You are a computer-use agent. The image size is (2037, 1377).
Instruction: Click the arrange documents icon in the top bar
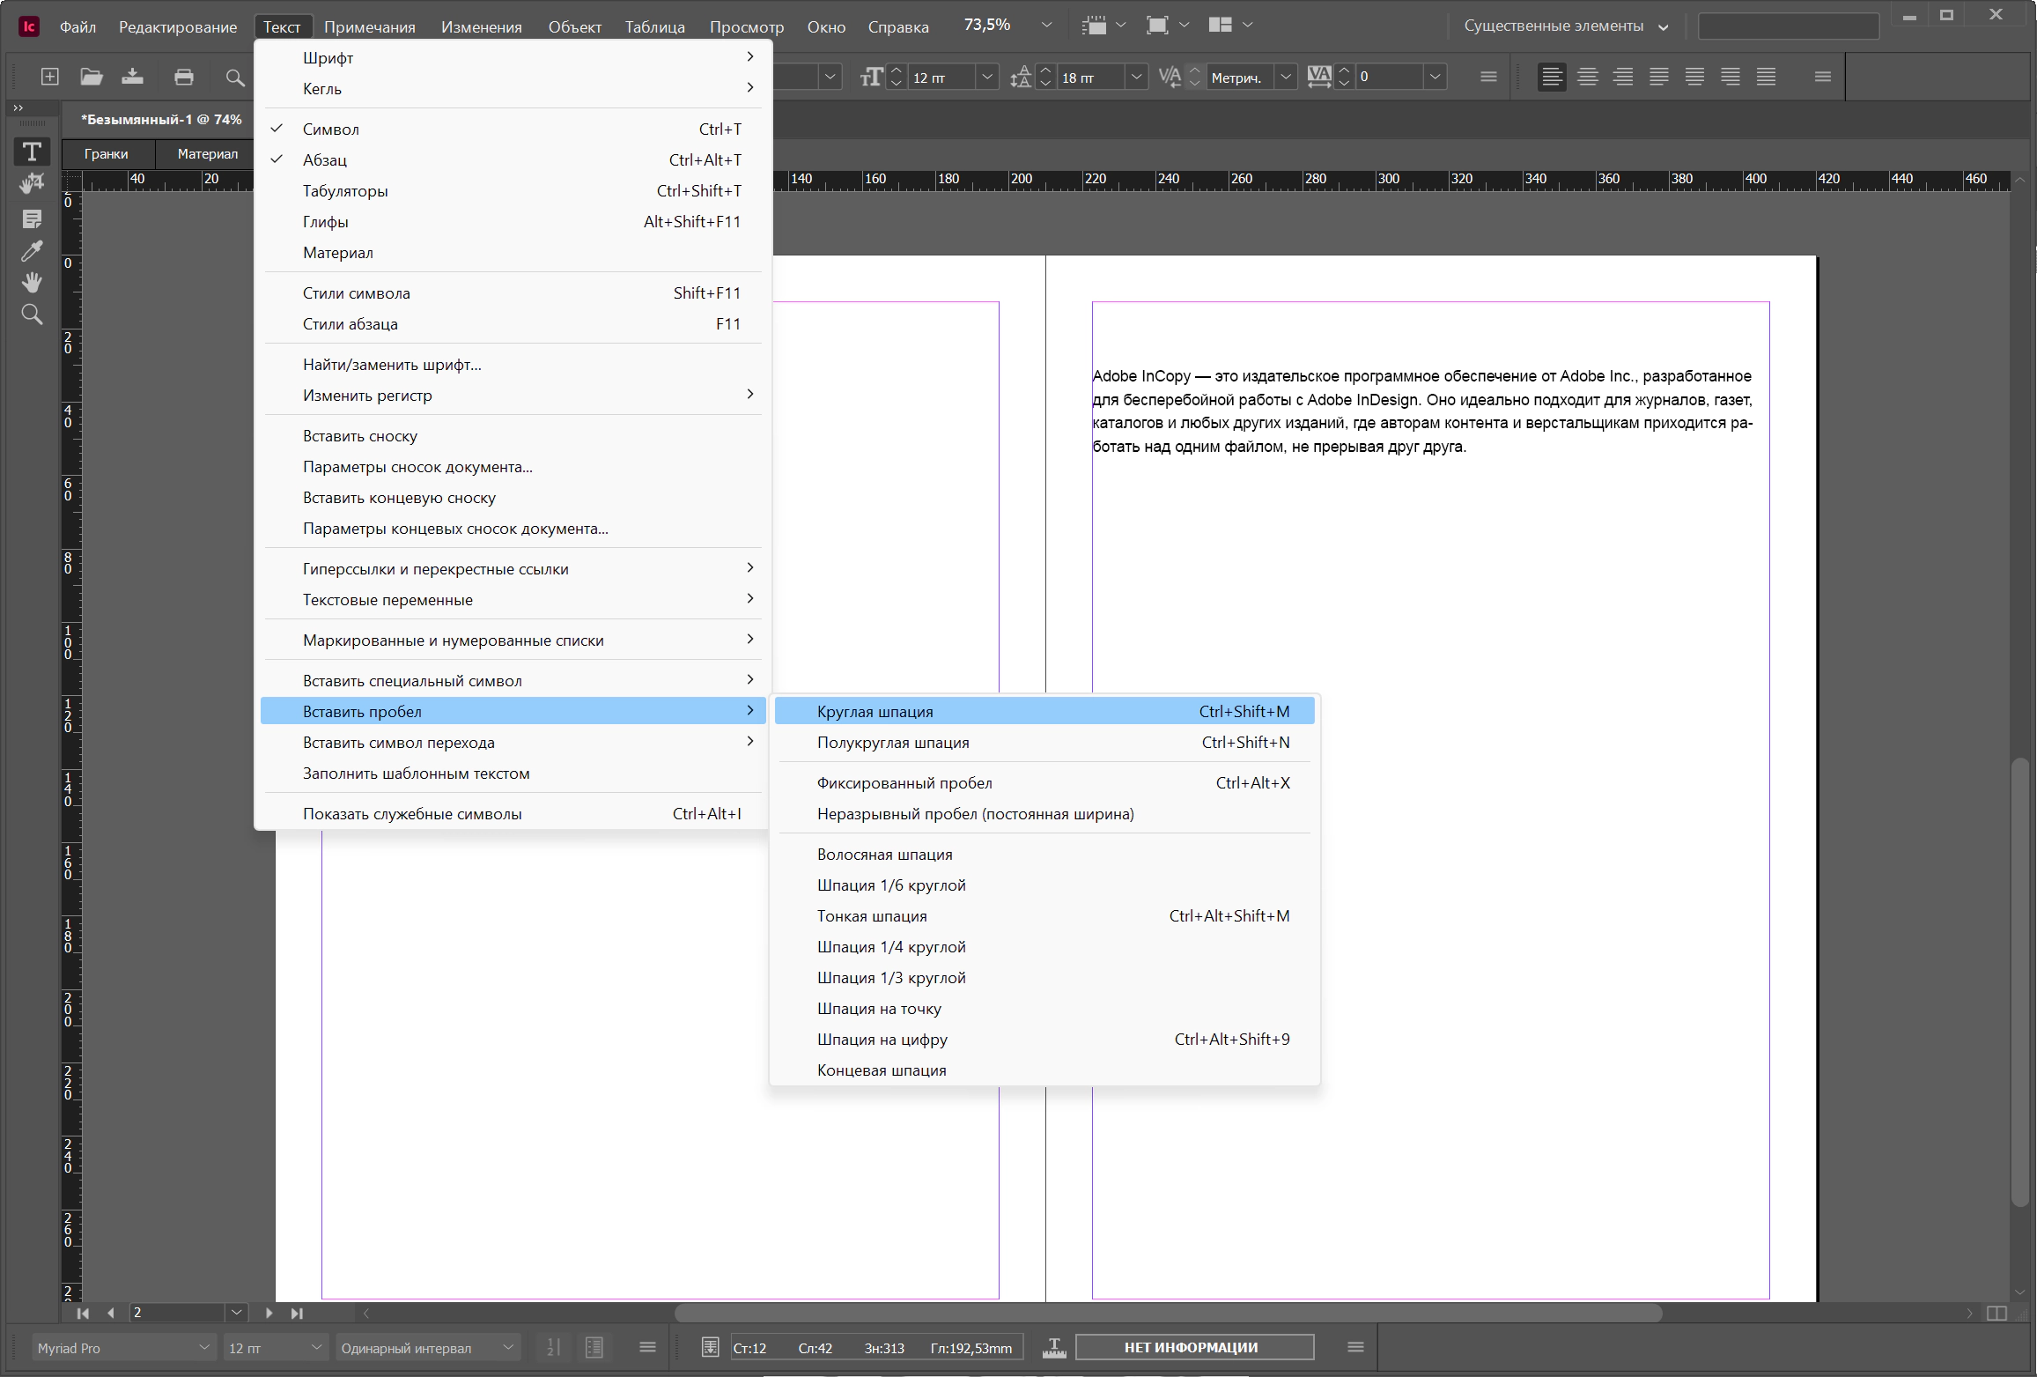[1220, 25]
